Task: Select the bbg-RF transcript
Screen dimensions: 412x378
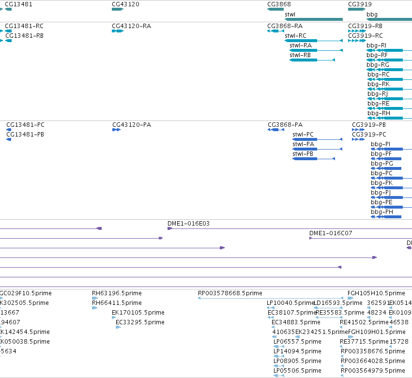Action: (377, 55)
